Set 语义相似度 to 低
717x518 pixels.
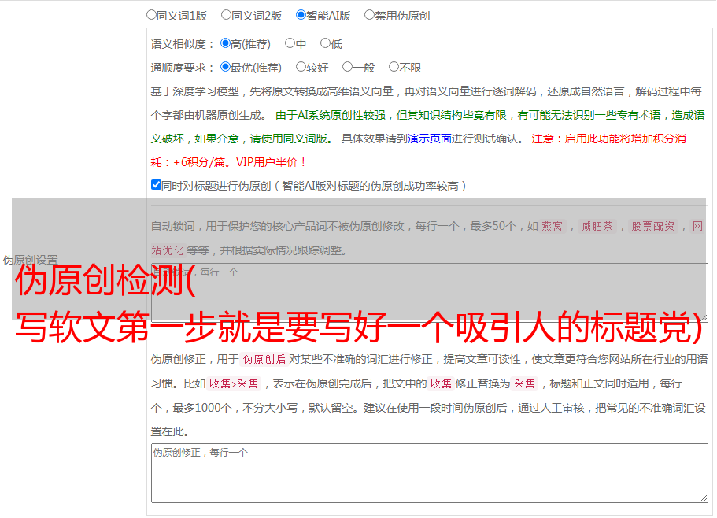click(x=325, y=43)
